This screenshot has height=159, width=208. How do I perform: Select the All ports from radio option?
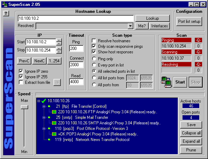pos(94,85)
